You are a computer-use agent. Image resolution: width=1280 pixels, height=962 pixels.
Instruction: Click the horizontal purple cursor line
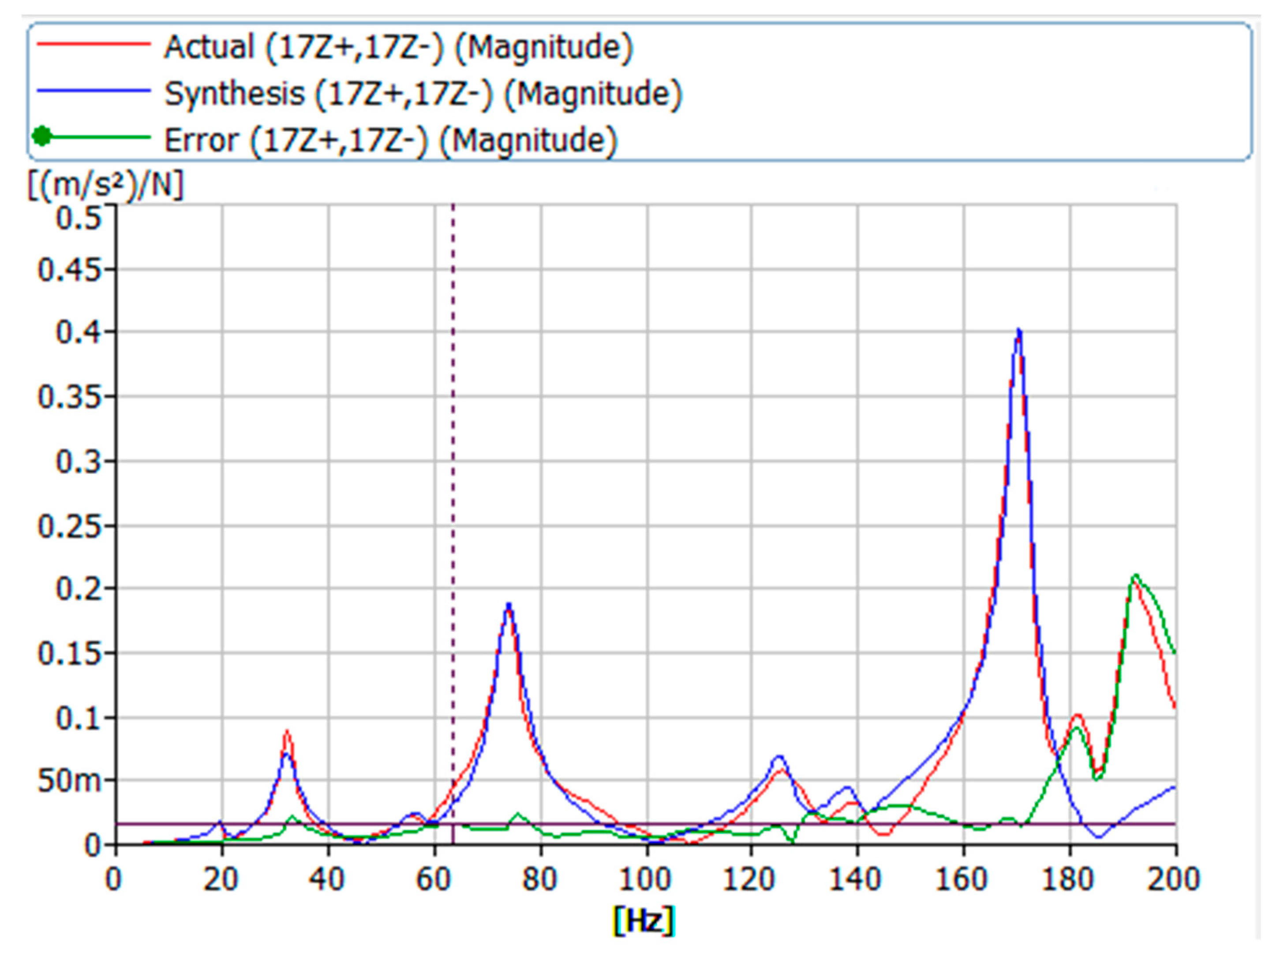[x=646, y=824]
